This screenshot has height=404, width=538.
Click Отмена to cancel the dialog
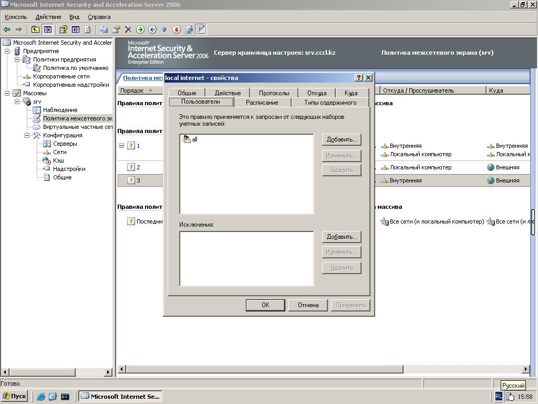point(308,305)
